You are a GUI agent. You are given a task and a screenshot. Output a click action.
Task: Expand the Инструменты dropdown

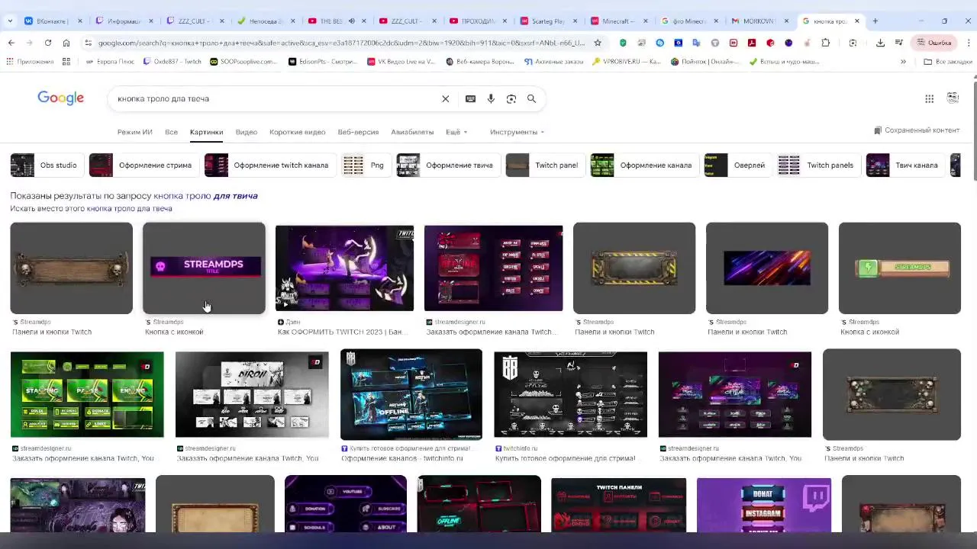tap(517, 132)
